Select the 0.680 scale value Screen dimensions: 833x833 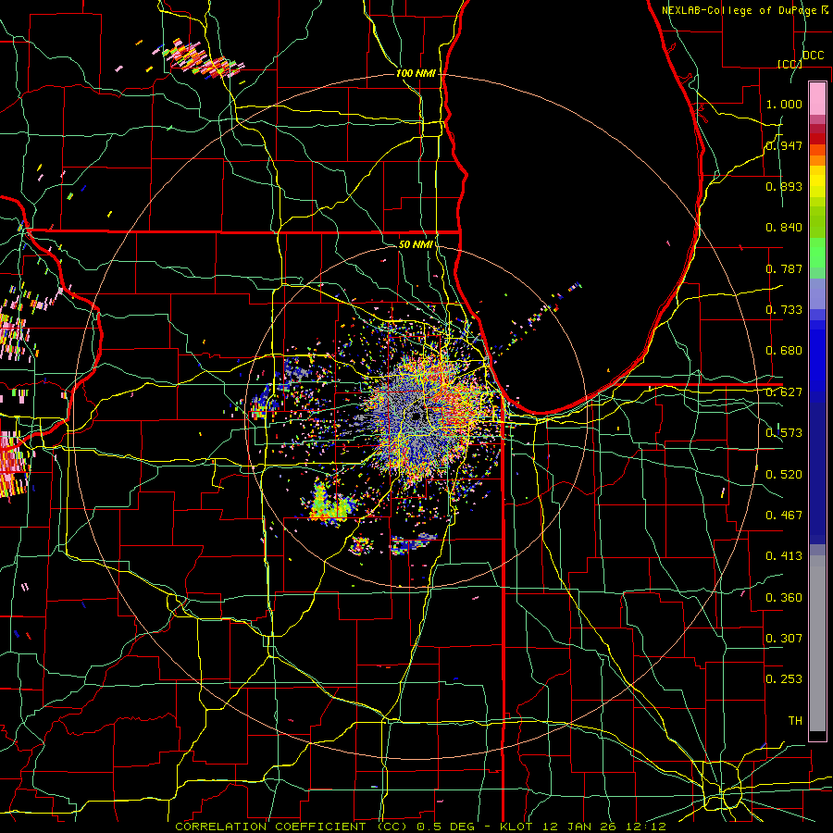(x=784, y=351)
